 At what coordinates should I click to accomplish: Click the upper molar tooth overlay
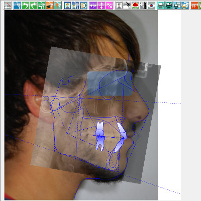100,129
